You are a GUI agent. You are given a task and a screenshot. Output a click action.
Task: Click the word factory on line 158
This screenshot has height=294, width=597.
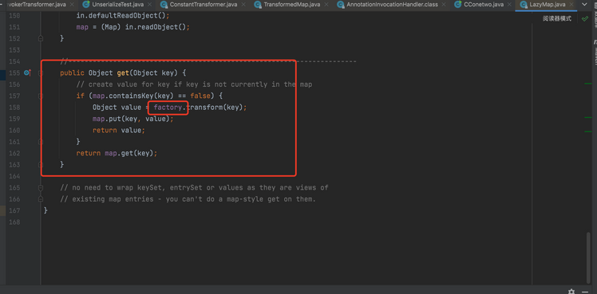168,107
